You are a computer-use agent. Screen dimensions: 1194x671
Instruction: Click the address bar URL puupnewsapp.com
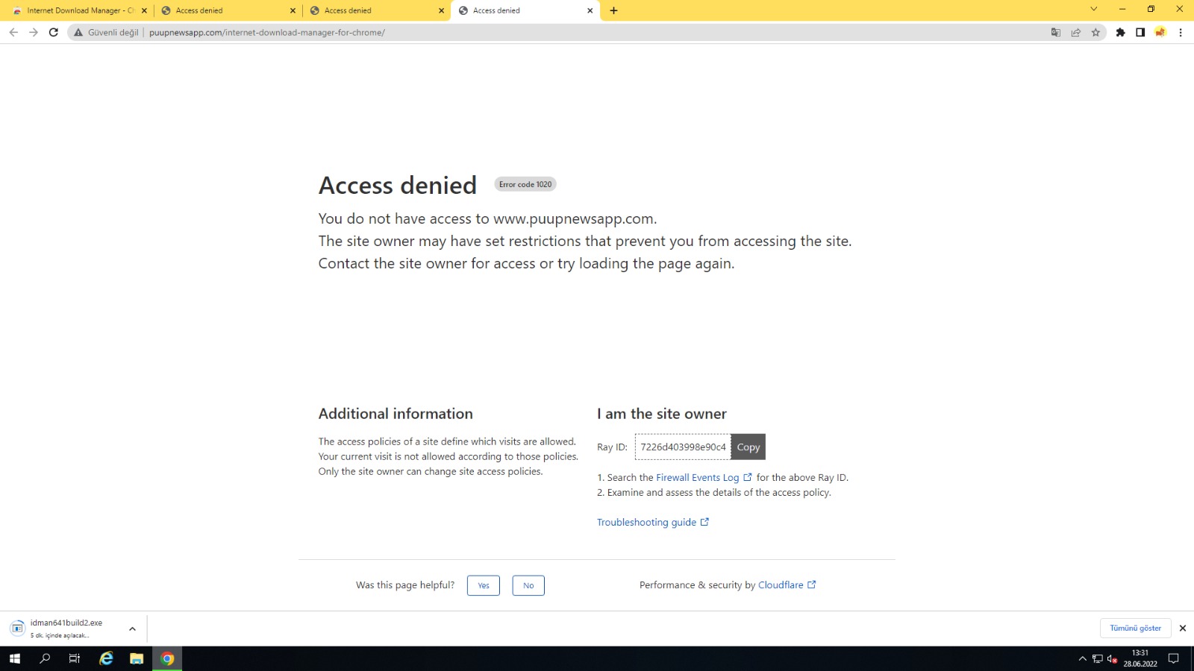[267, 32]
